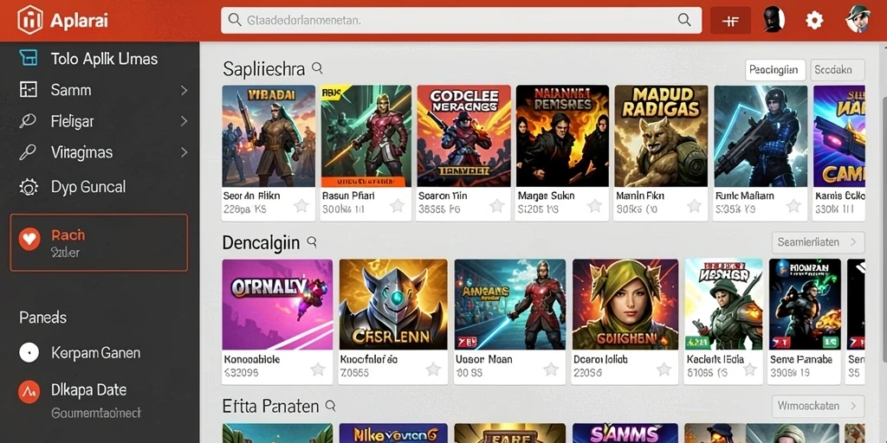
Task: Open the user avatar with green hat
Action: tap(858, 19)
